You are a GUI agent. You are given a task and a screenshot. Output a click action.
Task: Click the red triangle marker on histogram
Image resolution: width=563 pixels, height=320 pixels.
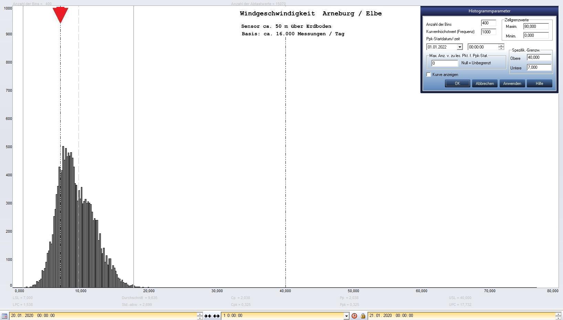(60, 15)
